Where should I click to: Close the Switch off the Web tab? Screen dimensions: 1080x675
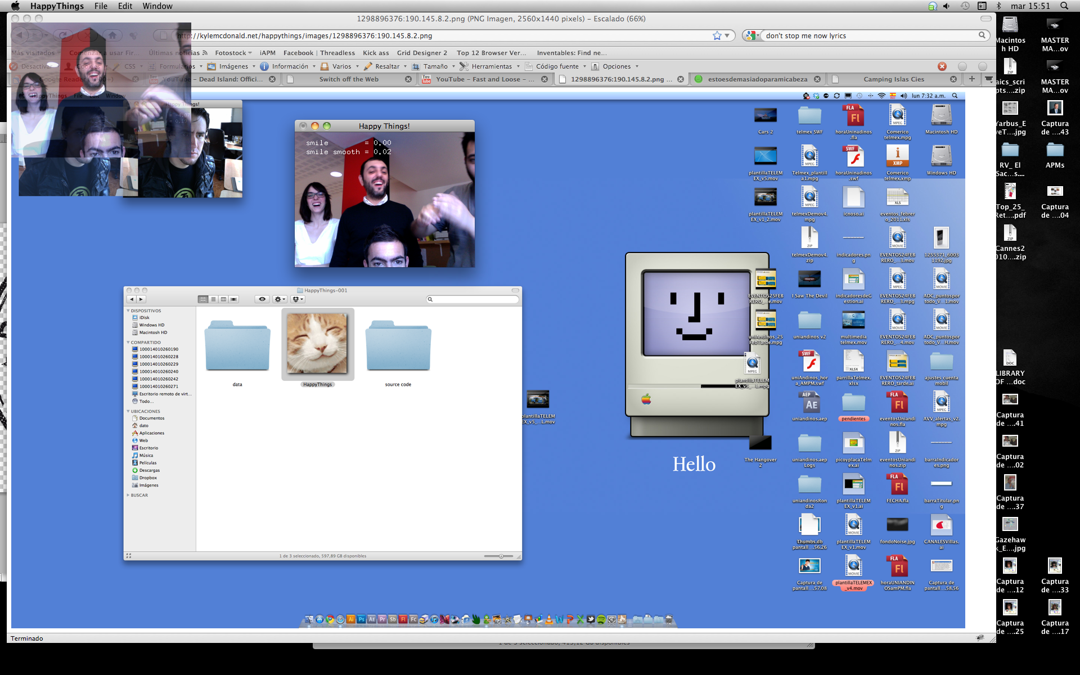coord(408,79)
